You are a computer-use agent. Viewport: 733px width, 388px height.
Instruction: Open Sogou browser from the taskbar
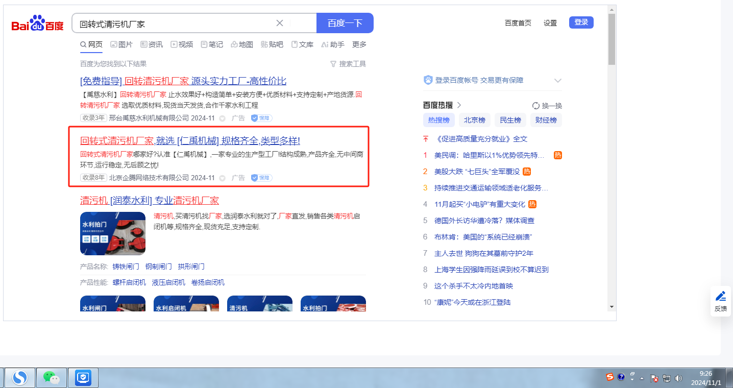click(20, 378)
